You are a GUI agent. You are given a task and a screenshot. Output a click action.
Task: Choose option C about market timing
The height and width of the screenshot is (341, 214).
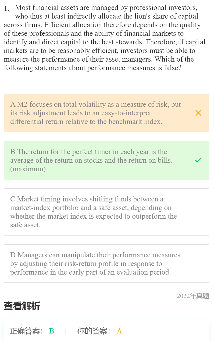tap(94, 212)
